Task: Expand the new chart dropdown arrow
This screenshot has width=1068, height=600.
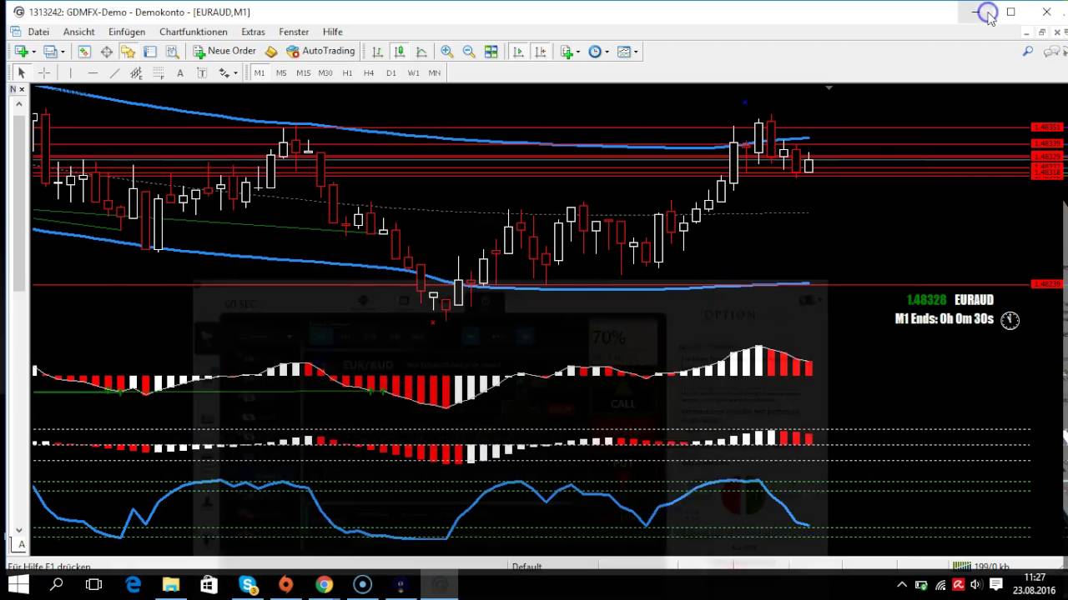Action: tap(33, 52)
